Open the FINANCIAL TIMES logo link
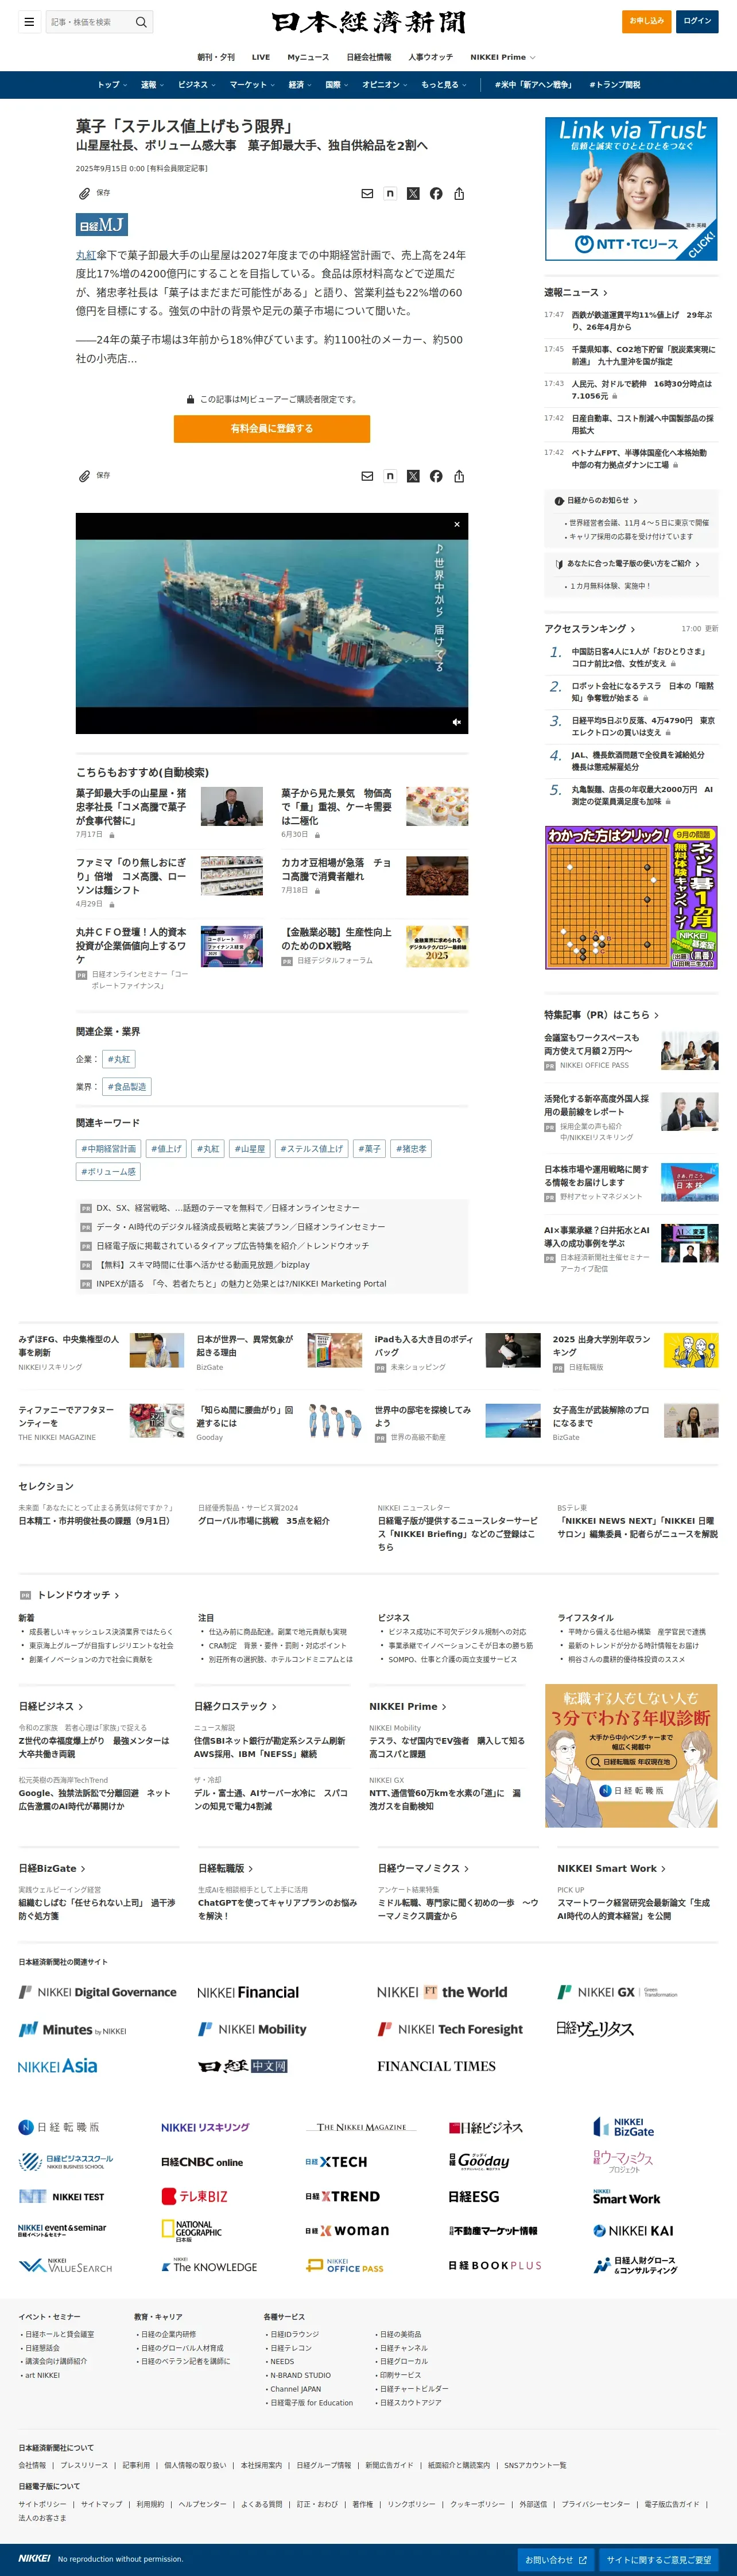737x2576 pixels. 436,2066
